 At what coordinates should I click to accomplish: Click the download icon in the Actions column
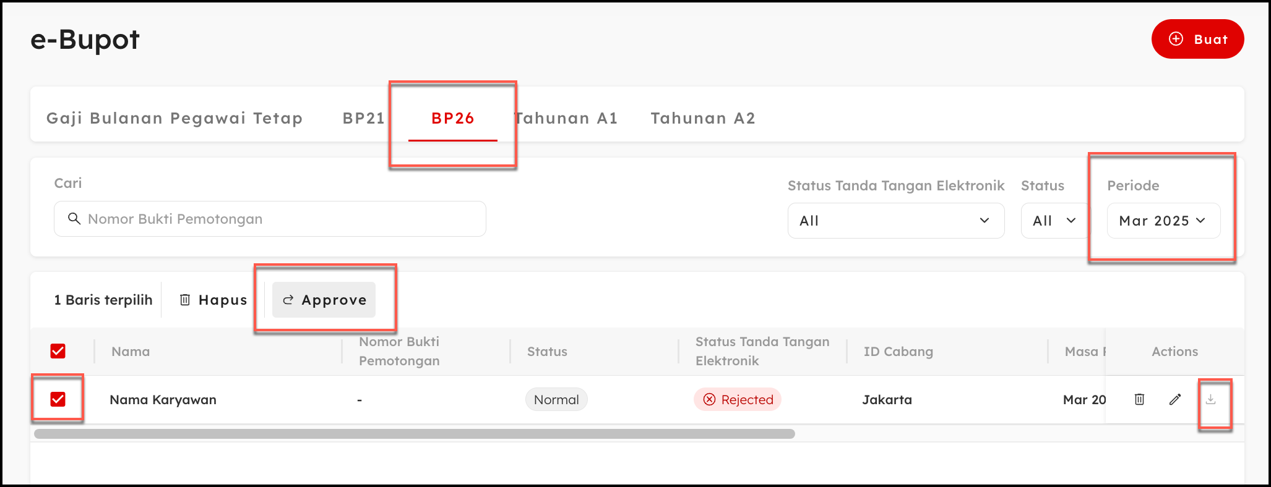tap(1211, 399)
